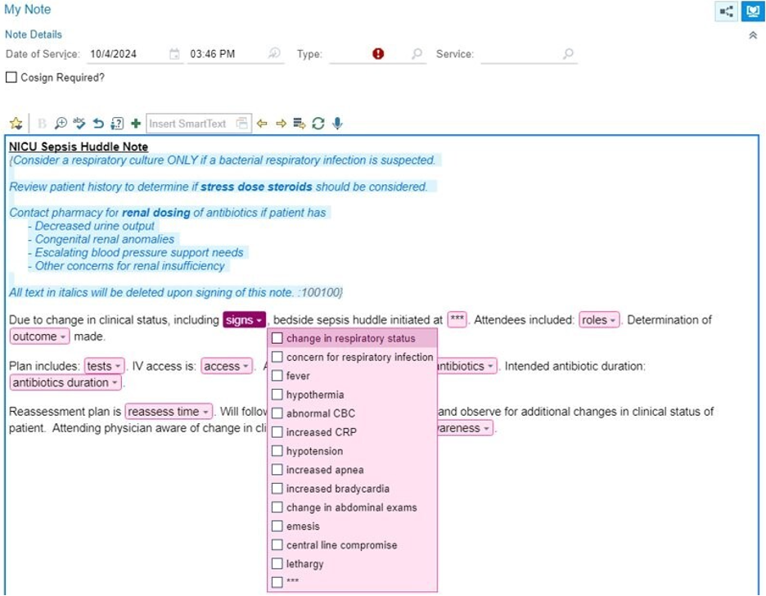Click the My Note title
Image resolution: width=766 pixels, height=596 pixels.
pos(27,9)
